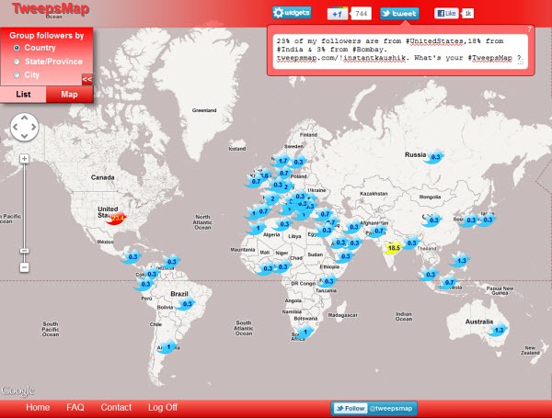The height and width of the screenshot is (418, 552).
Task: Click in the tweet message text box
Action: coord(400,50)
